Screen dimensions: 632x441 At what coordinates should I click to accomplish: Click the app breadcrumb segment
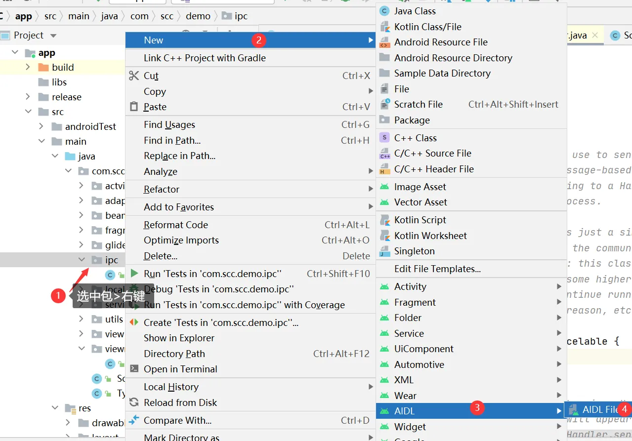point(23,16)
